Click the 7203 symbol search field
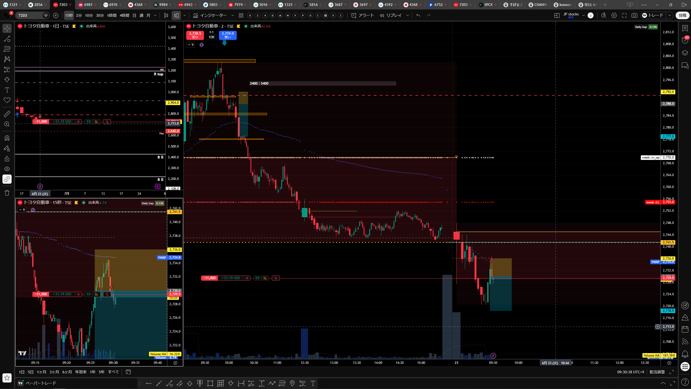Screen dimensions: 691x389 pyautogui.click(x=30, y=15)
